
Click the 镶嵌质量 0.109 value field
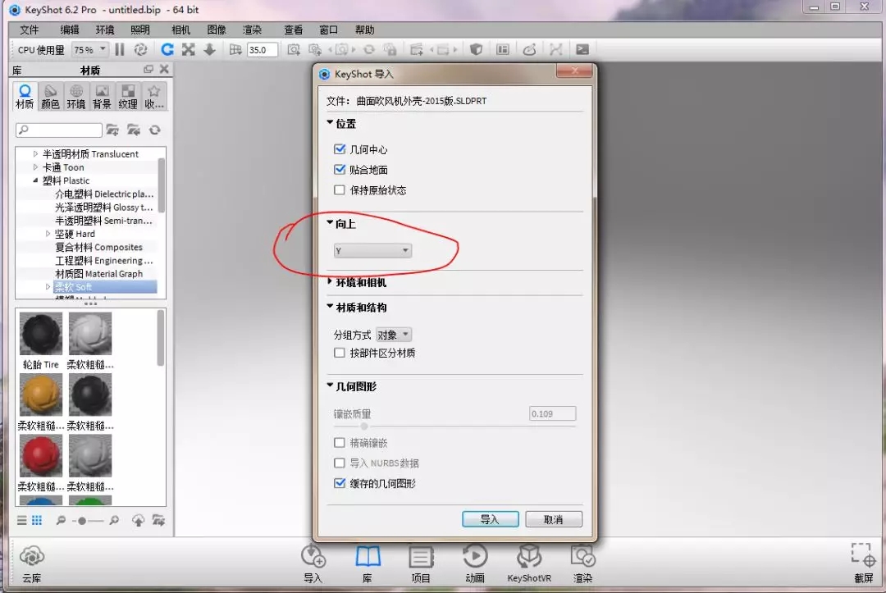[553, 414]
